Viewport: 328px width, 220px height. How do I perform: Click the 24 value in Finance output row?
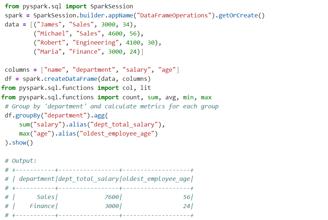[186, 206]
